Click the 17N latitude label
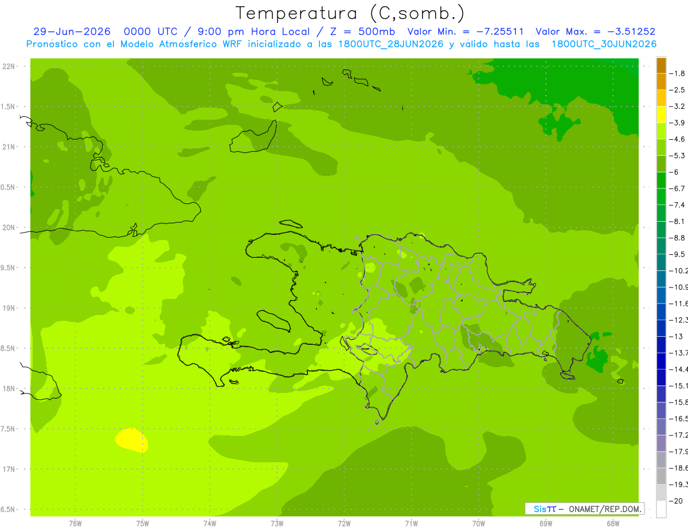 tap(10, 469)
